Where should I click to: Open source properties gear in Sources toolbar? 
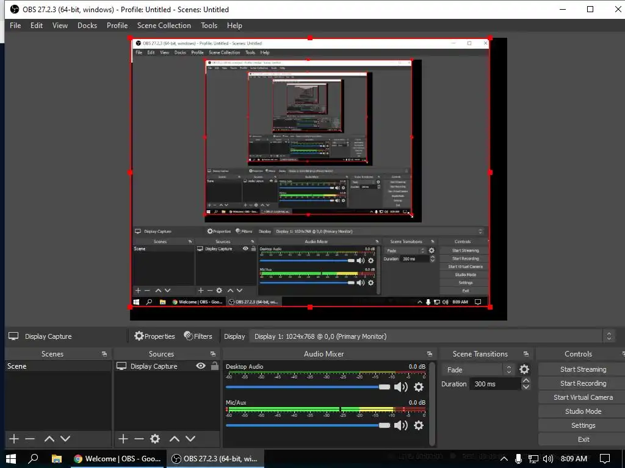tap(155, 439)
